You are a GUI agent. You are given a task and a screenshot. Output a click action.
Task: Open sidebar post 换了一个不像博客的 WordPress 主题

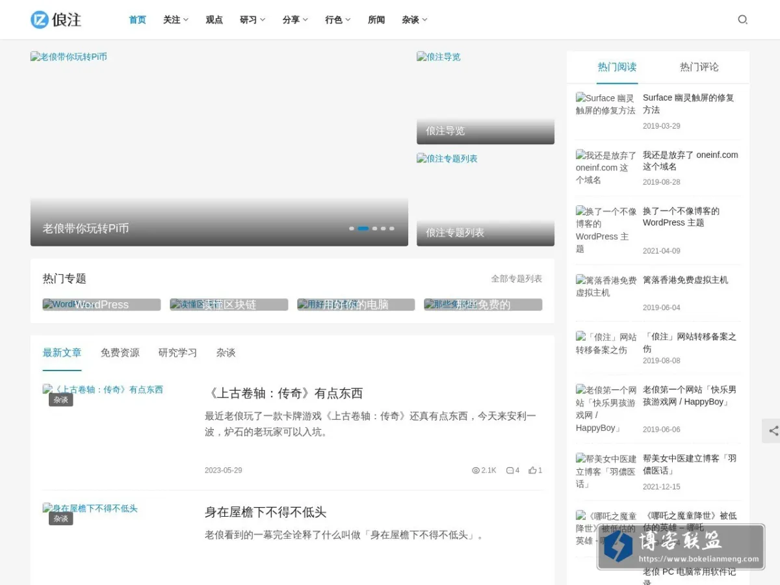coord(681,216)
